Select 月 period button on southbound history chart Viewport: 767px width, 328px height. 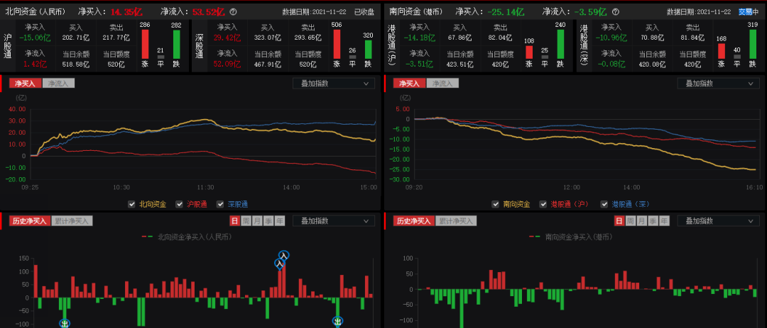click(641, 221)
